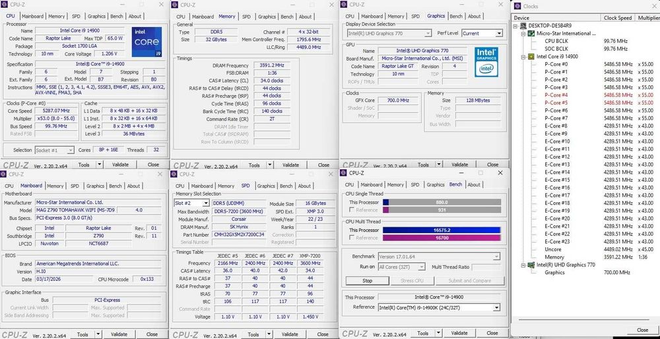Open the Graphics tab in the SPD window
This screenshot has width=660, height=339.
(266, 186)
